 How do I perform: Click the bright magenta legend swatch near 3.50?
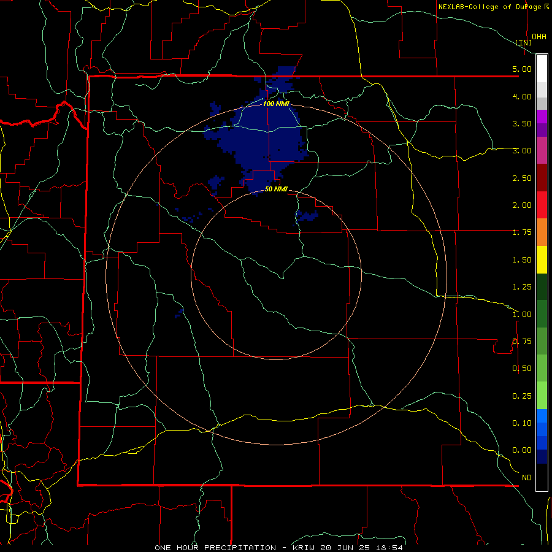542,117
